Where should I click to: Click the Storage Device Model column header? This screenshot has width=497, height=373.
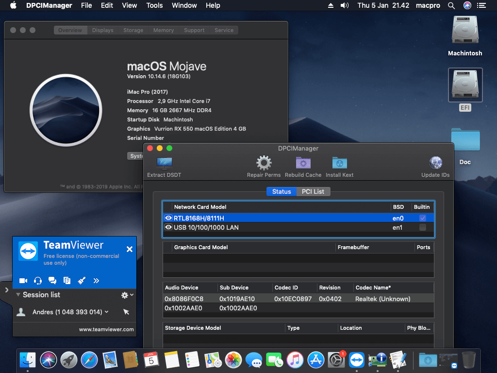[224, 328]
